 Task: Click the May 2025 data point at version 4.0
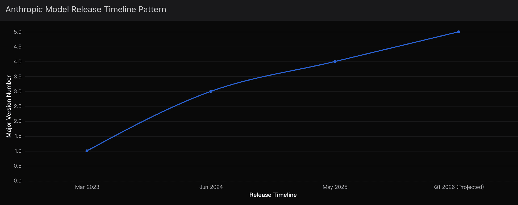(x=335, y=62)
